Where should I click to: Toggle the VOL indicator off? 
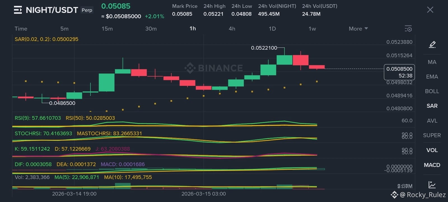point(432,150)
